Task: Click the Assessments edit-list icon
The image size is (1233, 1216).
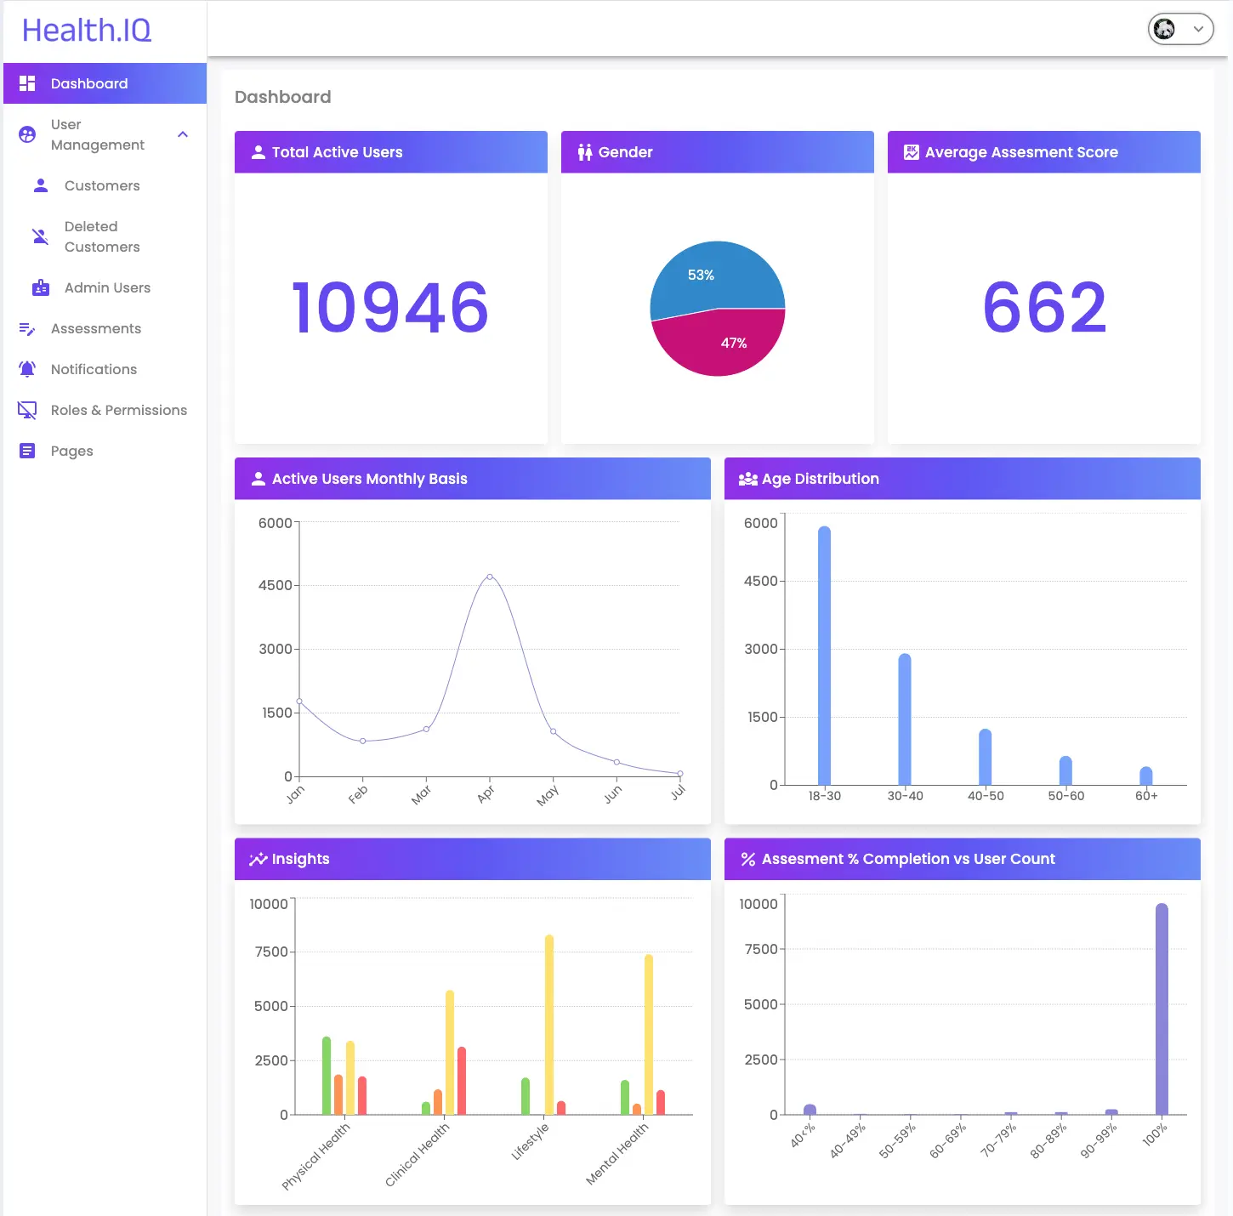Action: (27, 328)
